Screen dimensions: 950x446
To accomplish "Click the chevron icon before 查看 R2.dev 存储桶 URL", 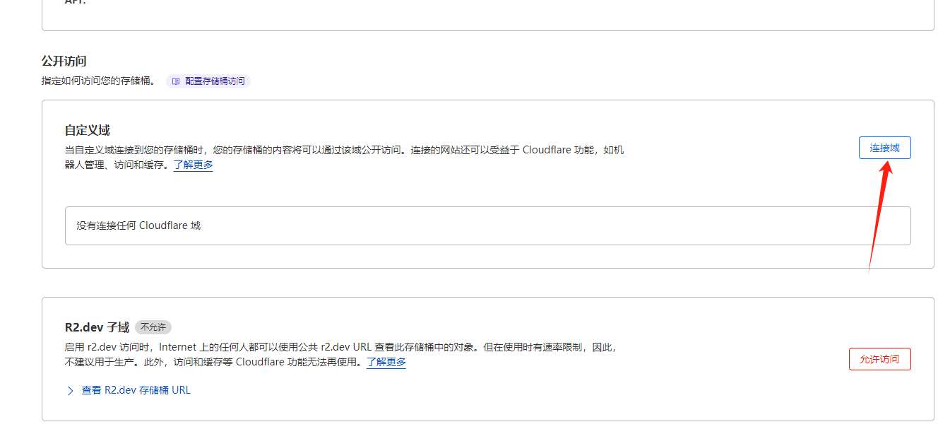I will click(x=70, y=390).
